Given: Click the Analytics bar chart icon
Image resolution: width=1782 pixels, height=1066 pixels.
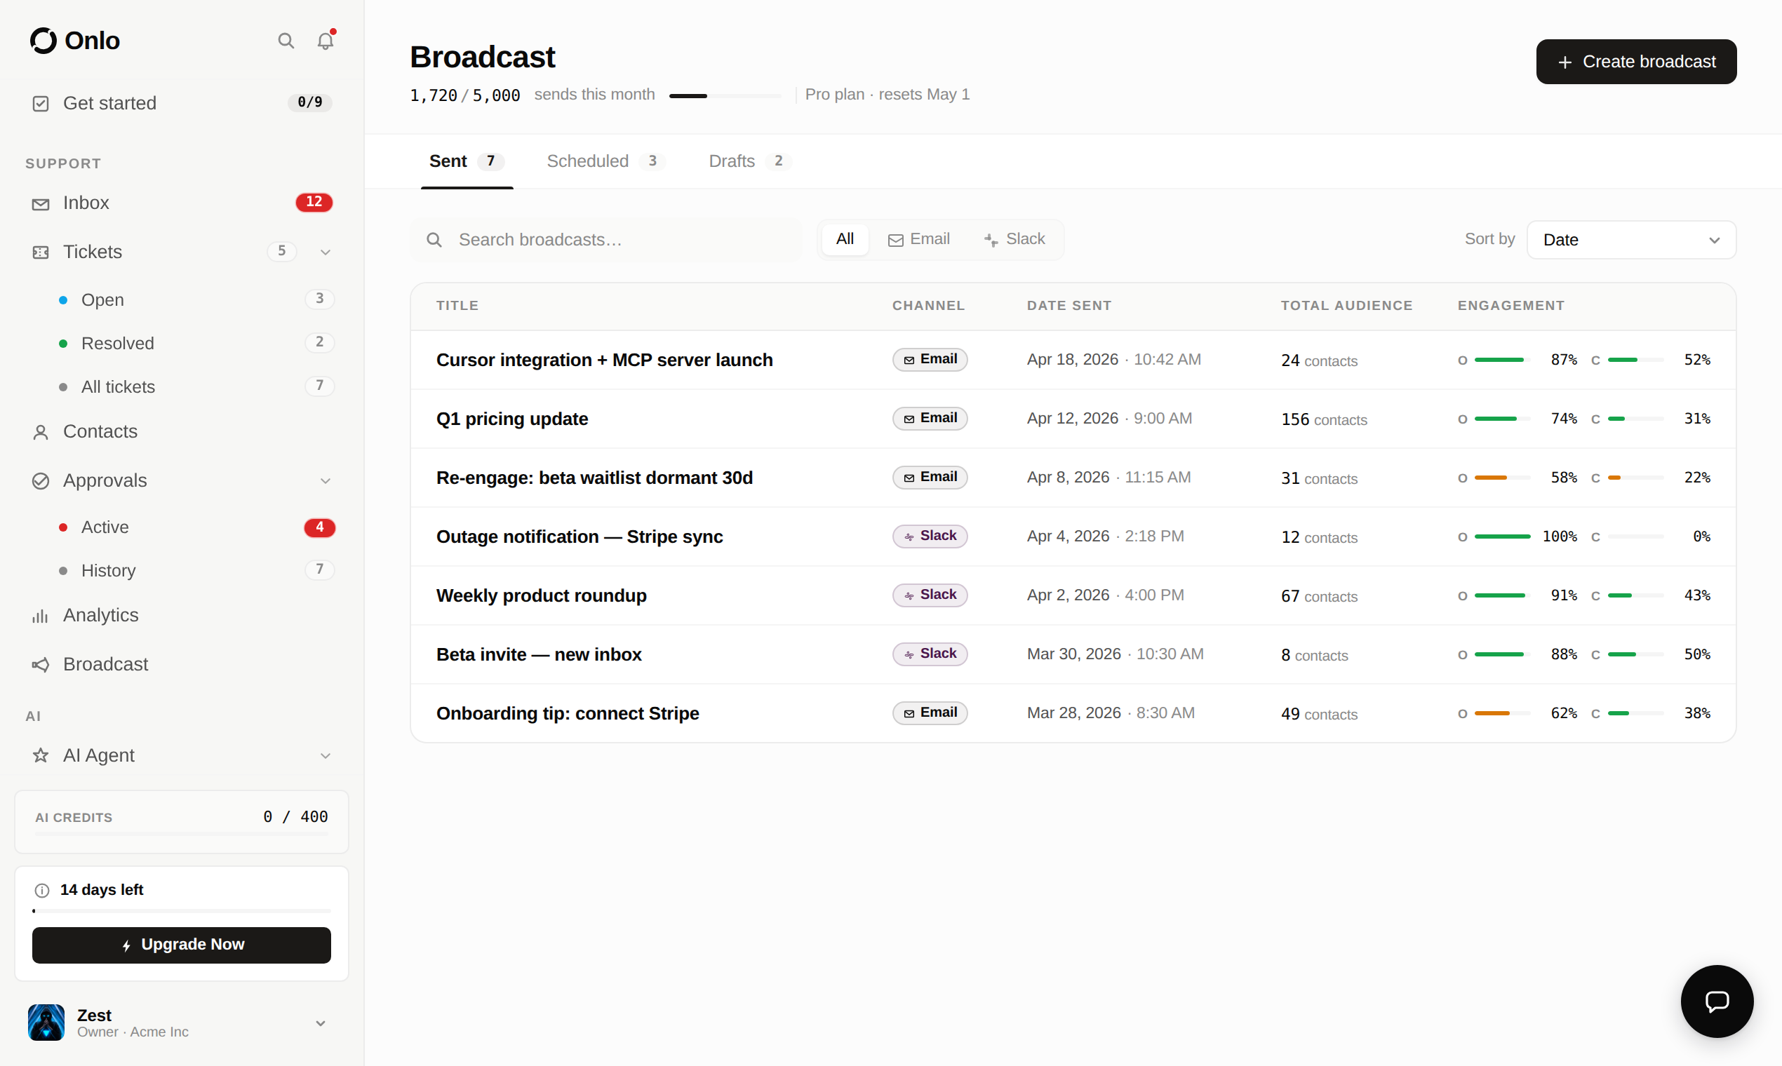Looking at the screenshot, I should 41,616.
